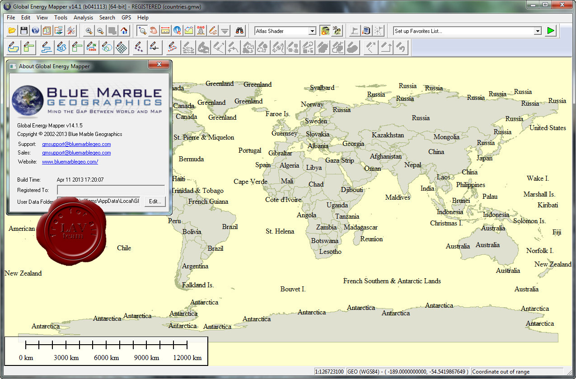Screen dimensions: 576x379
Task: Click the Bermuda label on the map
Action: [191, 159]
